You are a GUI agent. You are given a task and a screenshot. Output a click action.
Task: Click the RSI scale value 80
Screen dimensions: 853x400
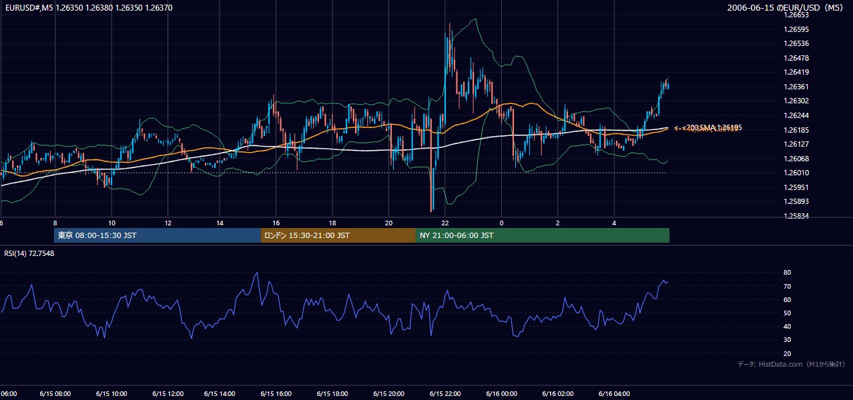787,273
